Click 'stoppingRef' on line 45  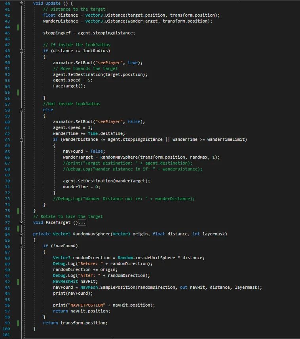coord(57,33)
